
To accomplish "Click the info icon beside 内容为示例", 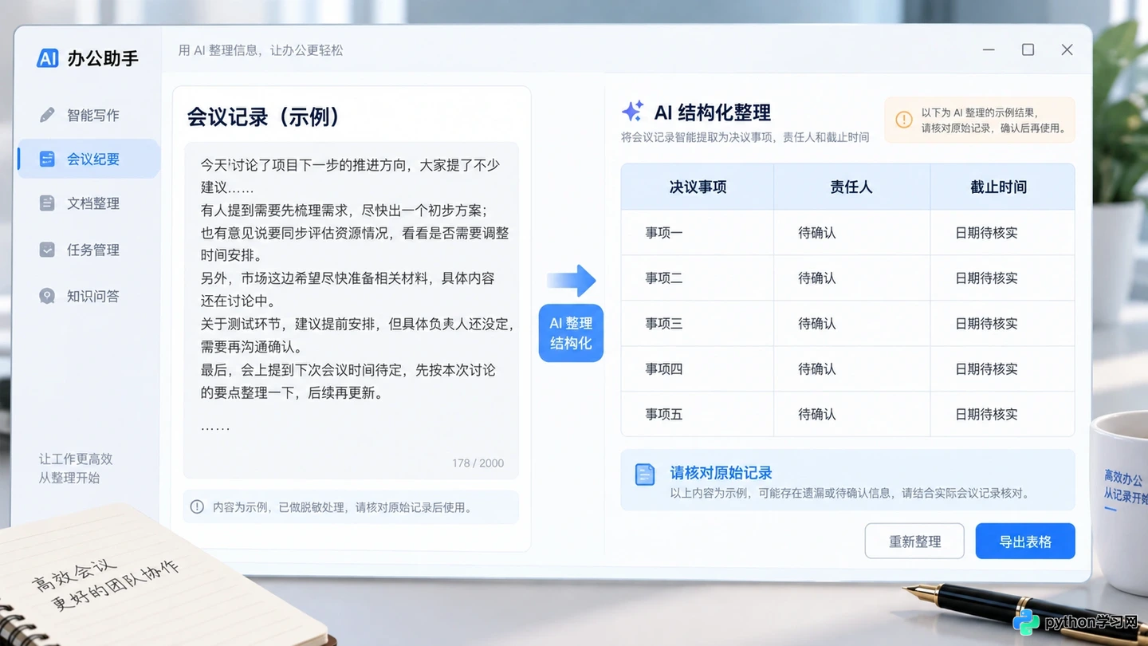I will tap(197, 506).
